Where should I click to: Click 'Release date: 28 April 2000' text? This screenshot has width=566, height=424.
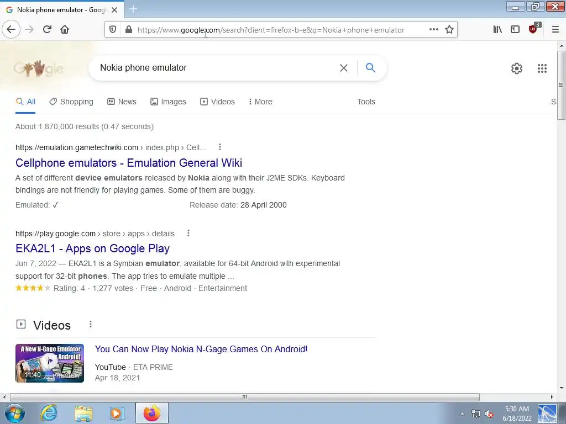pyautogui.click(x=238, y=205)
